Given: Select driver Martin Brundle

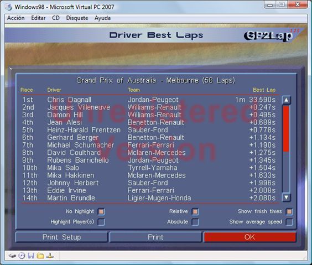Looking at the screenshot, I should click(x=71, y=198).
